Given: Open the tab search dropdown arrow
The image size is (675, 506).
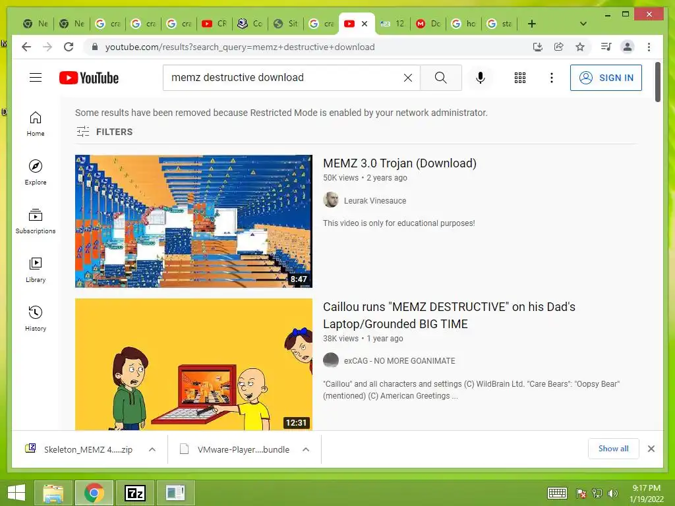Looking at the screenshot, I should [x=583, y=24].
